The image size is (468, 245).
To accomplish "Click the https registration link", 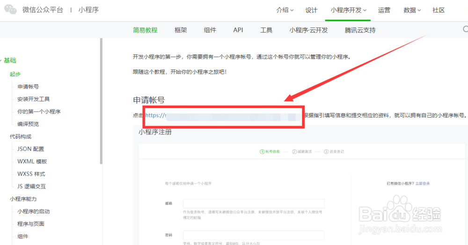I will [x=223, y=116].
